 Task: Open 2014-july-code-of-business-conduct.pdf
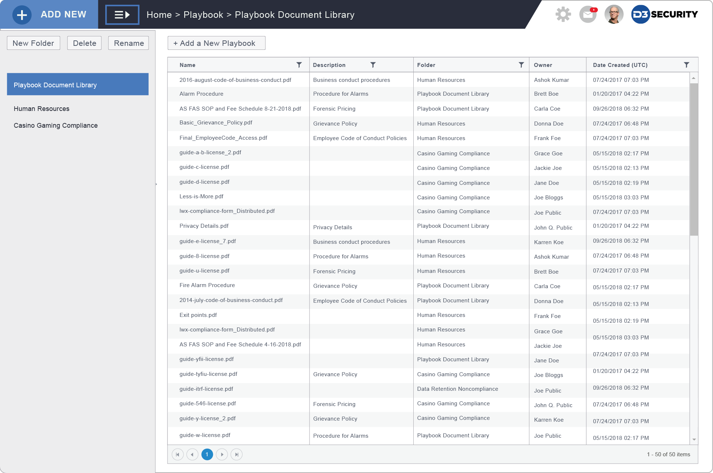coord(231,300)
